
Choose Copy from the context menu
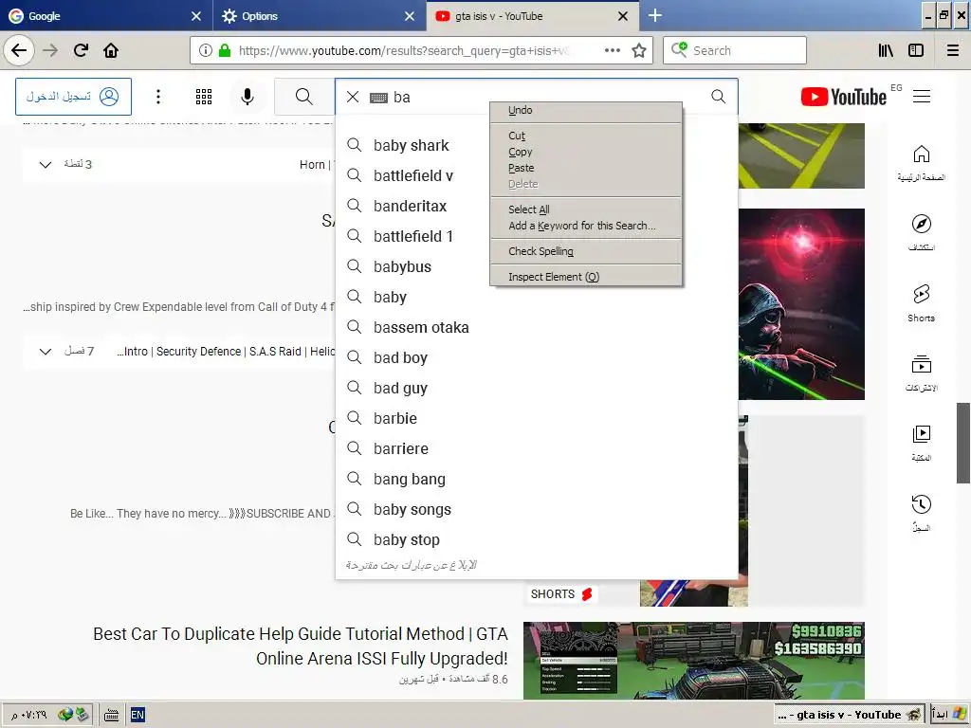click(x=586, y=152)
